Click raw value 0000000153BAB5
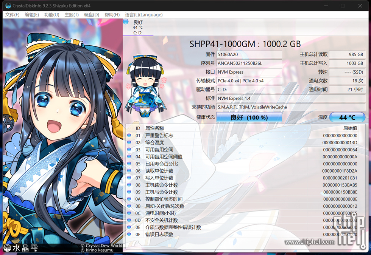 pos(340,185)
